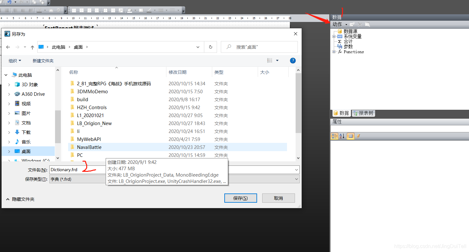Viewport: 469px width, 252px height.
Task: Click the Group objects toolbar icon
Action: click(34, 2)
